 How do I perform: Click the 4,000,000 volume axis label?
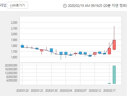tap(12, 80)
